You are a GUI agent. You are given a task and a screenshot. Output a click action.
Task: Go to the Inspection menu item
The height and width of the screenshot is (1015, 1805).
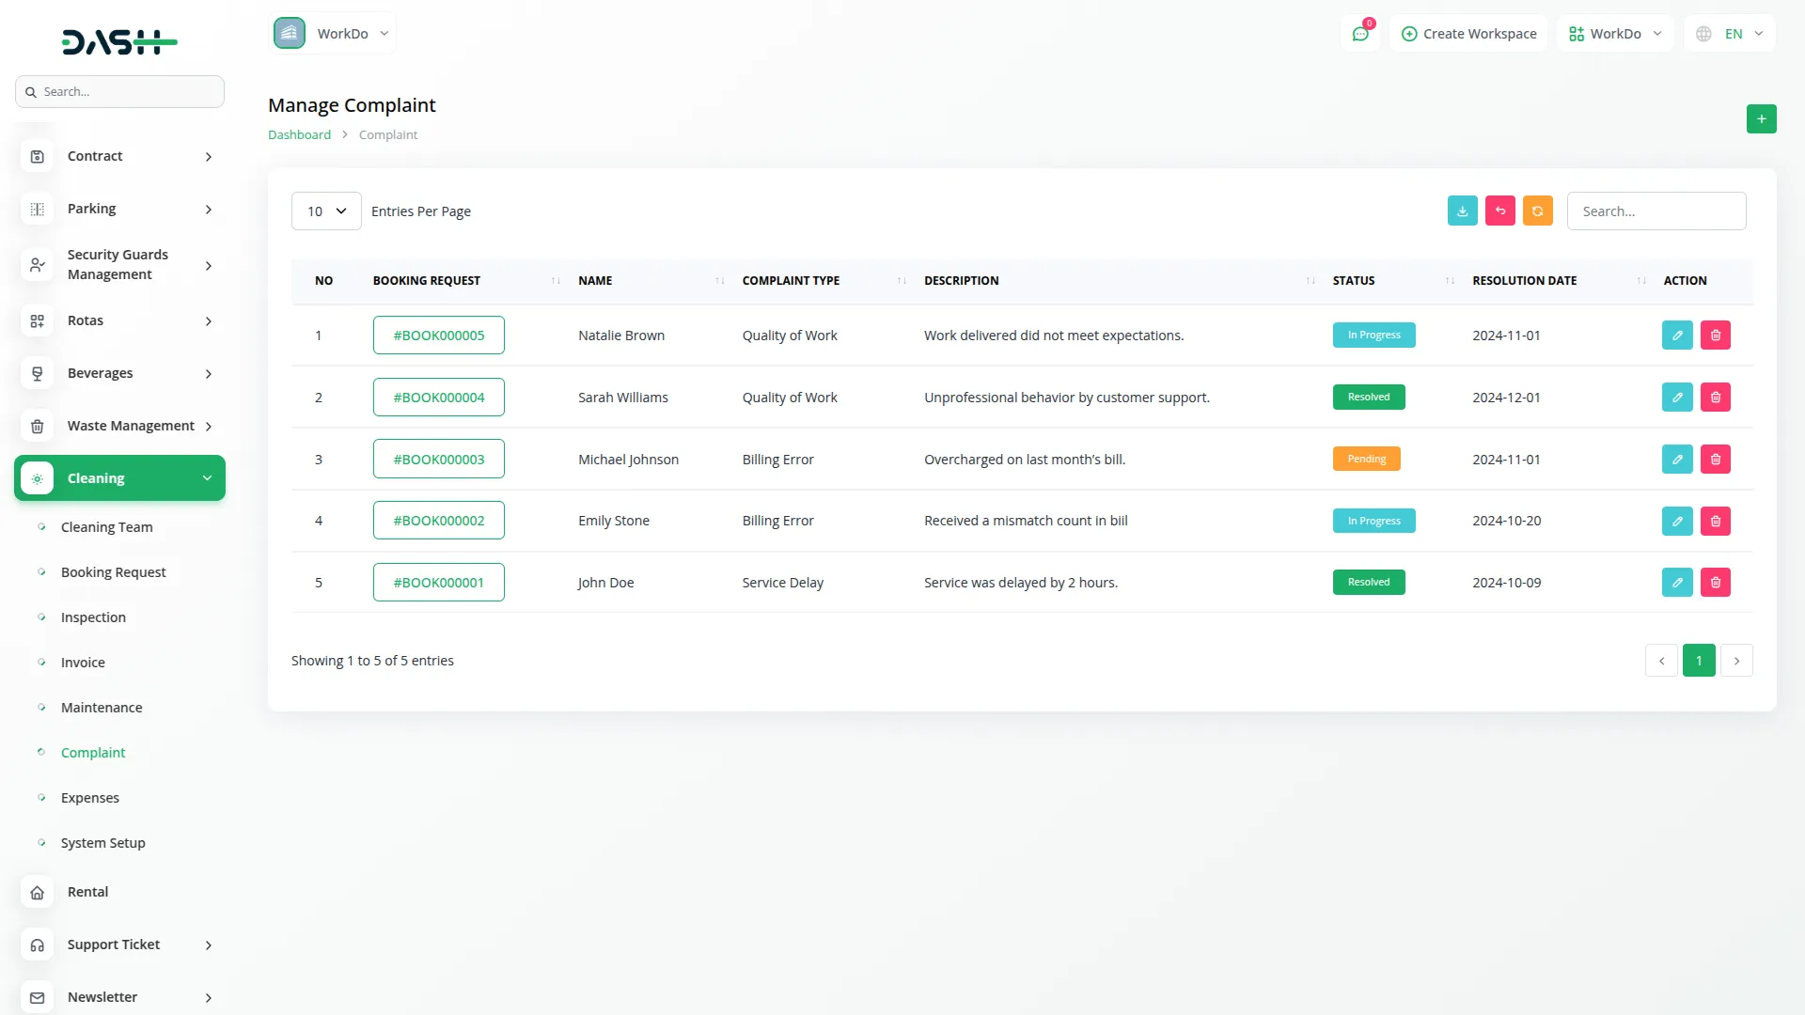(93, 617)
